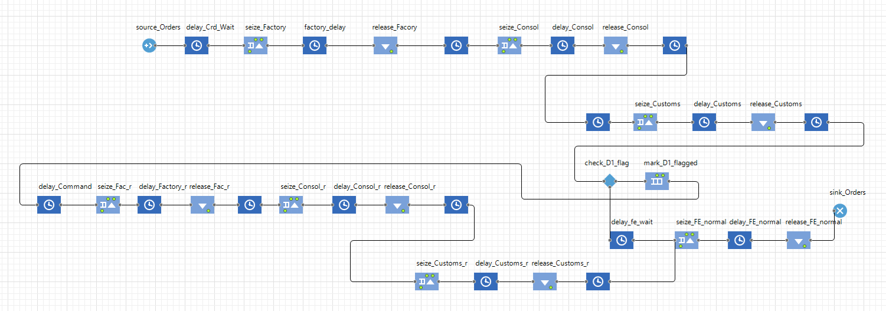
Task: Click unlabeled delay block left of seize_Customs
Action: tap(598, 122)
